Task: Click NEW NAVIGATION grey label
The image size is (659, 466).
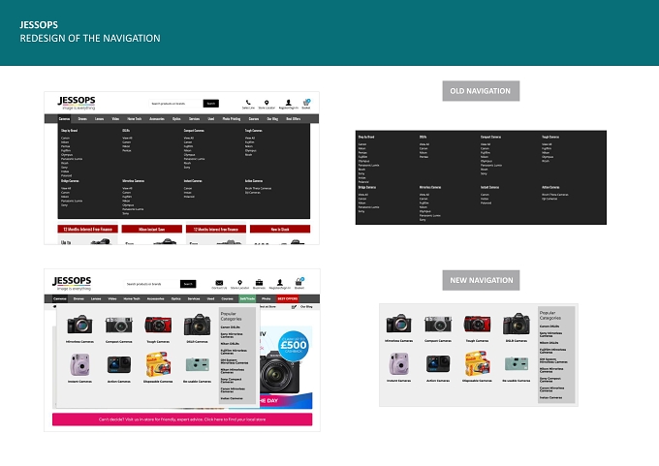Action: click(x=481, y=280)
